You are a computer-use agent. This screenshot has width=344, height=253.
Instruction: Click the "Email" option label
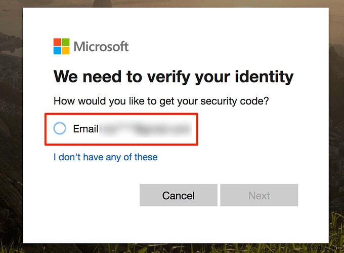[85, 128]
